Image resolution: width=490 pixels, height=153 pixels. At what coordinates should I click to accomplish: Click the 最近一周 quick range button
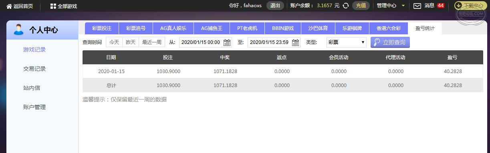click(152, 42)
